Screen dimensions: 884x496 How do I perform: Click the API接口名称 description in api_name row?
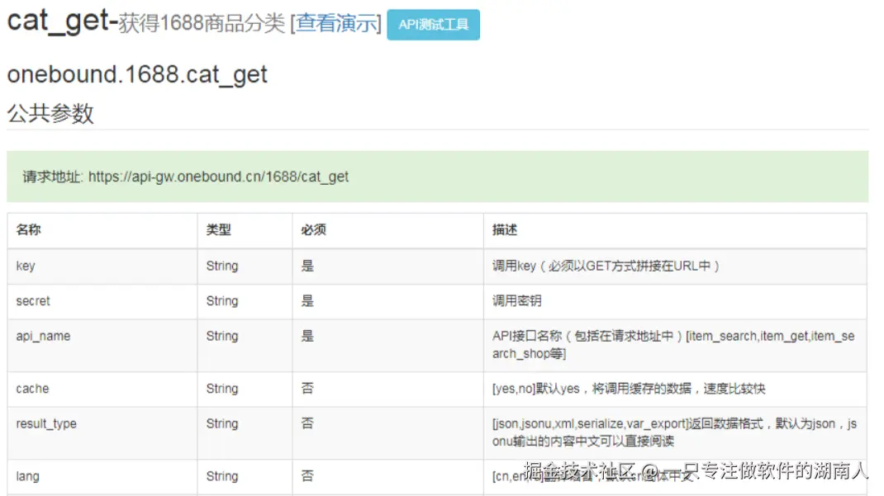click(x=673, y=344)
